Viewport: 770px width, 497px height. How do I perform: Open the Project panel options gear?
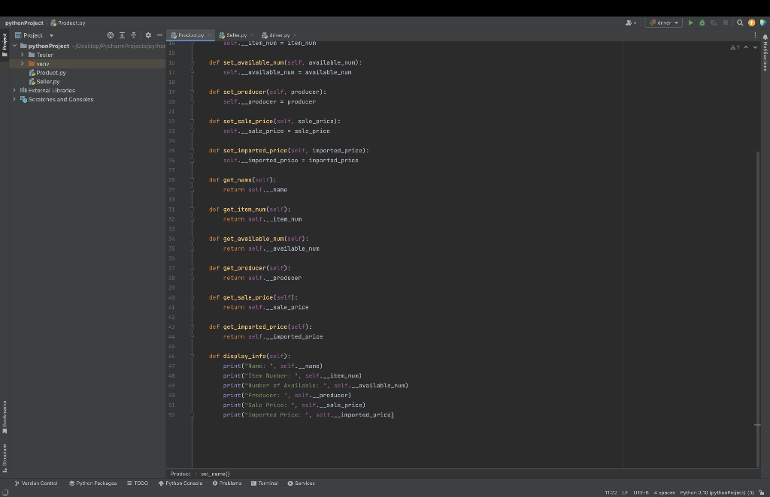[148, 35]
